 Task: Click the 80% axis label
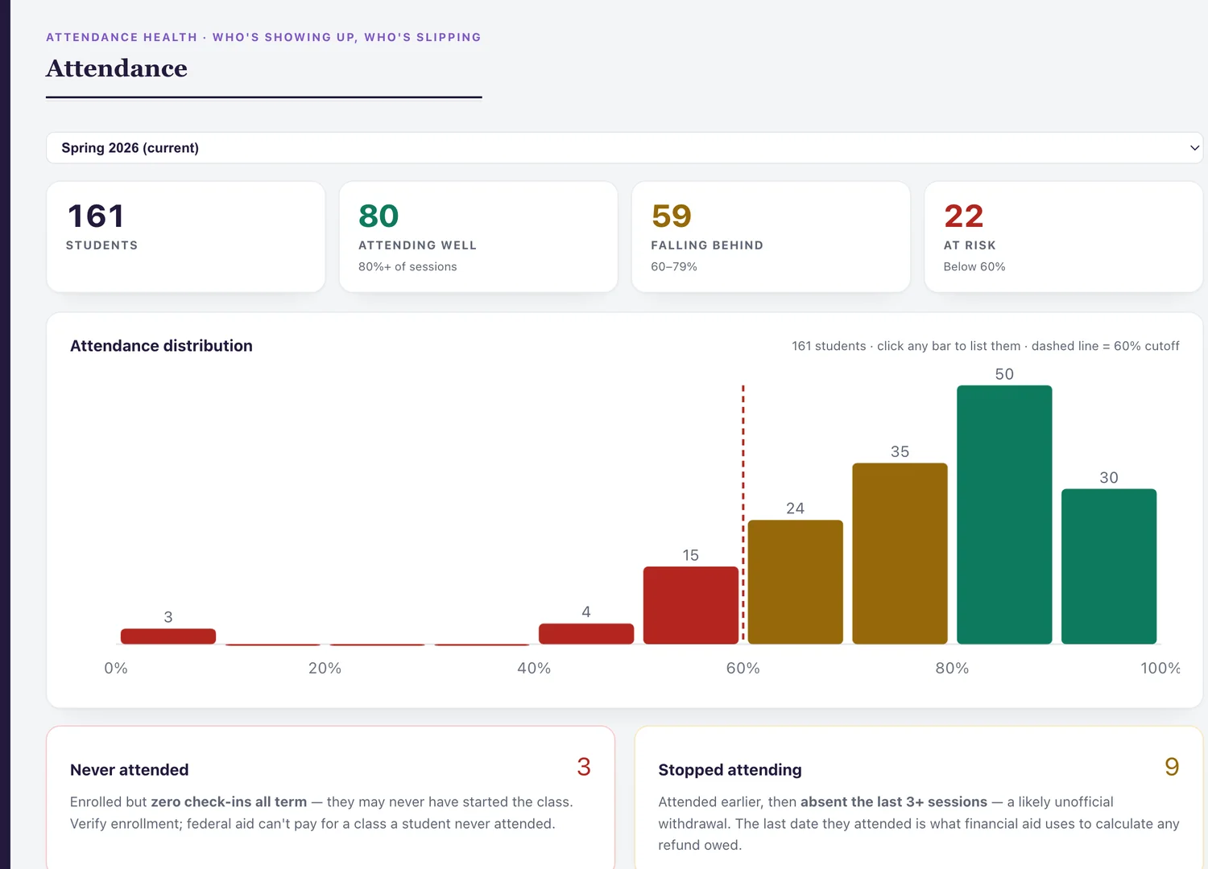click(x=952, y=668)
